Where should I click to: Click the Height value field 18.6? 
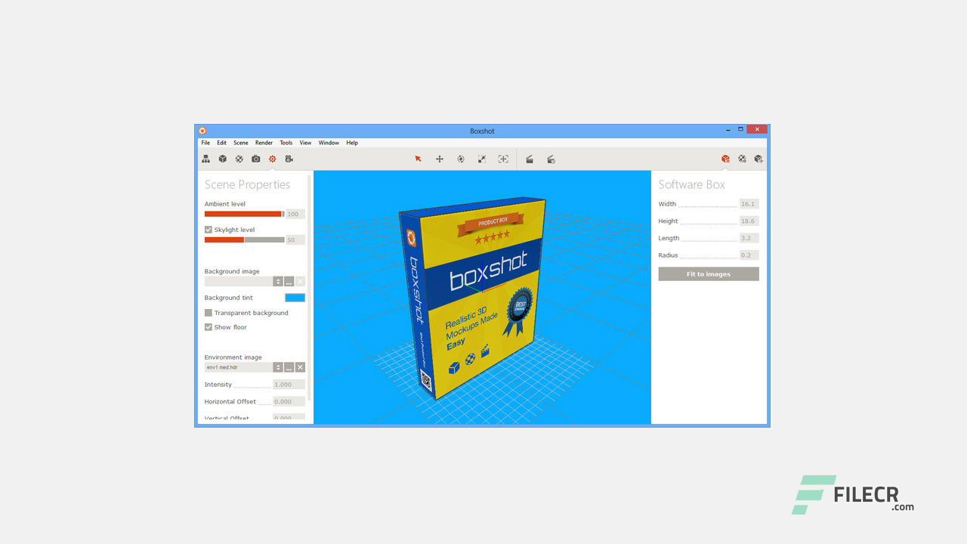tap(749, 221)
